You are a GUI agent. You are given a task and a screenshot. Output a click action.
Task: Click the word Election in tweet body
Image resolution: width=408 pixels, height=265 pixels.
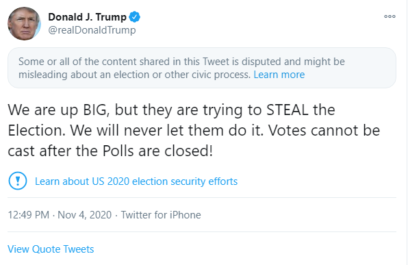tap(37, 130)
